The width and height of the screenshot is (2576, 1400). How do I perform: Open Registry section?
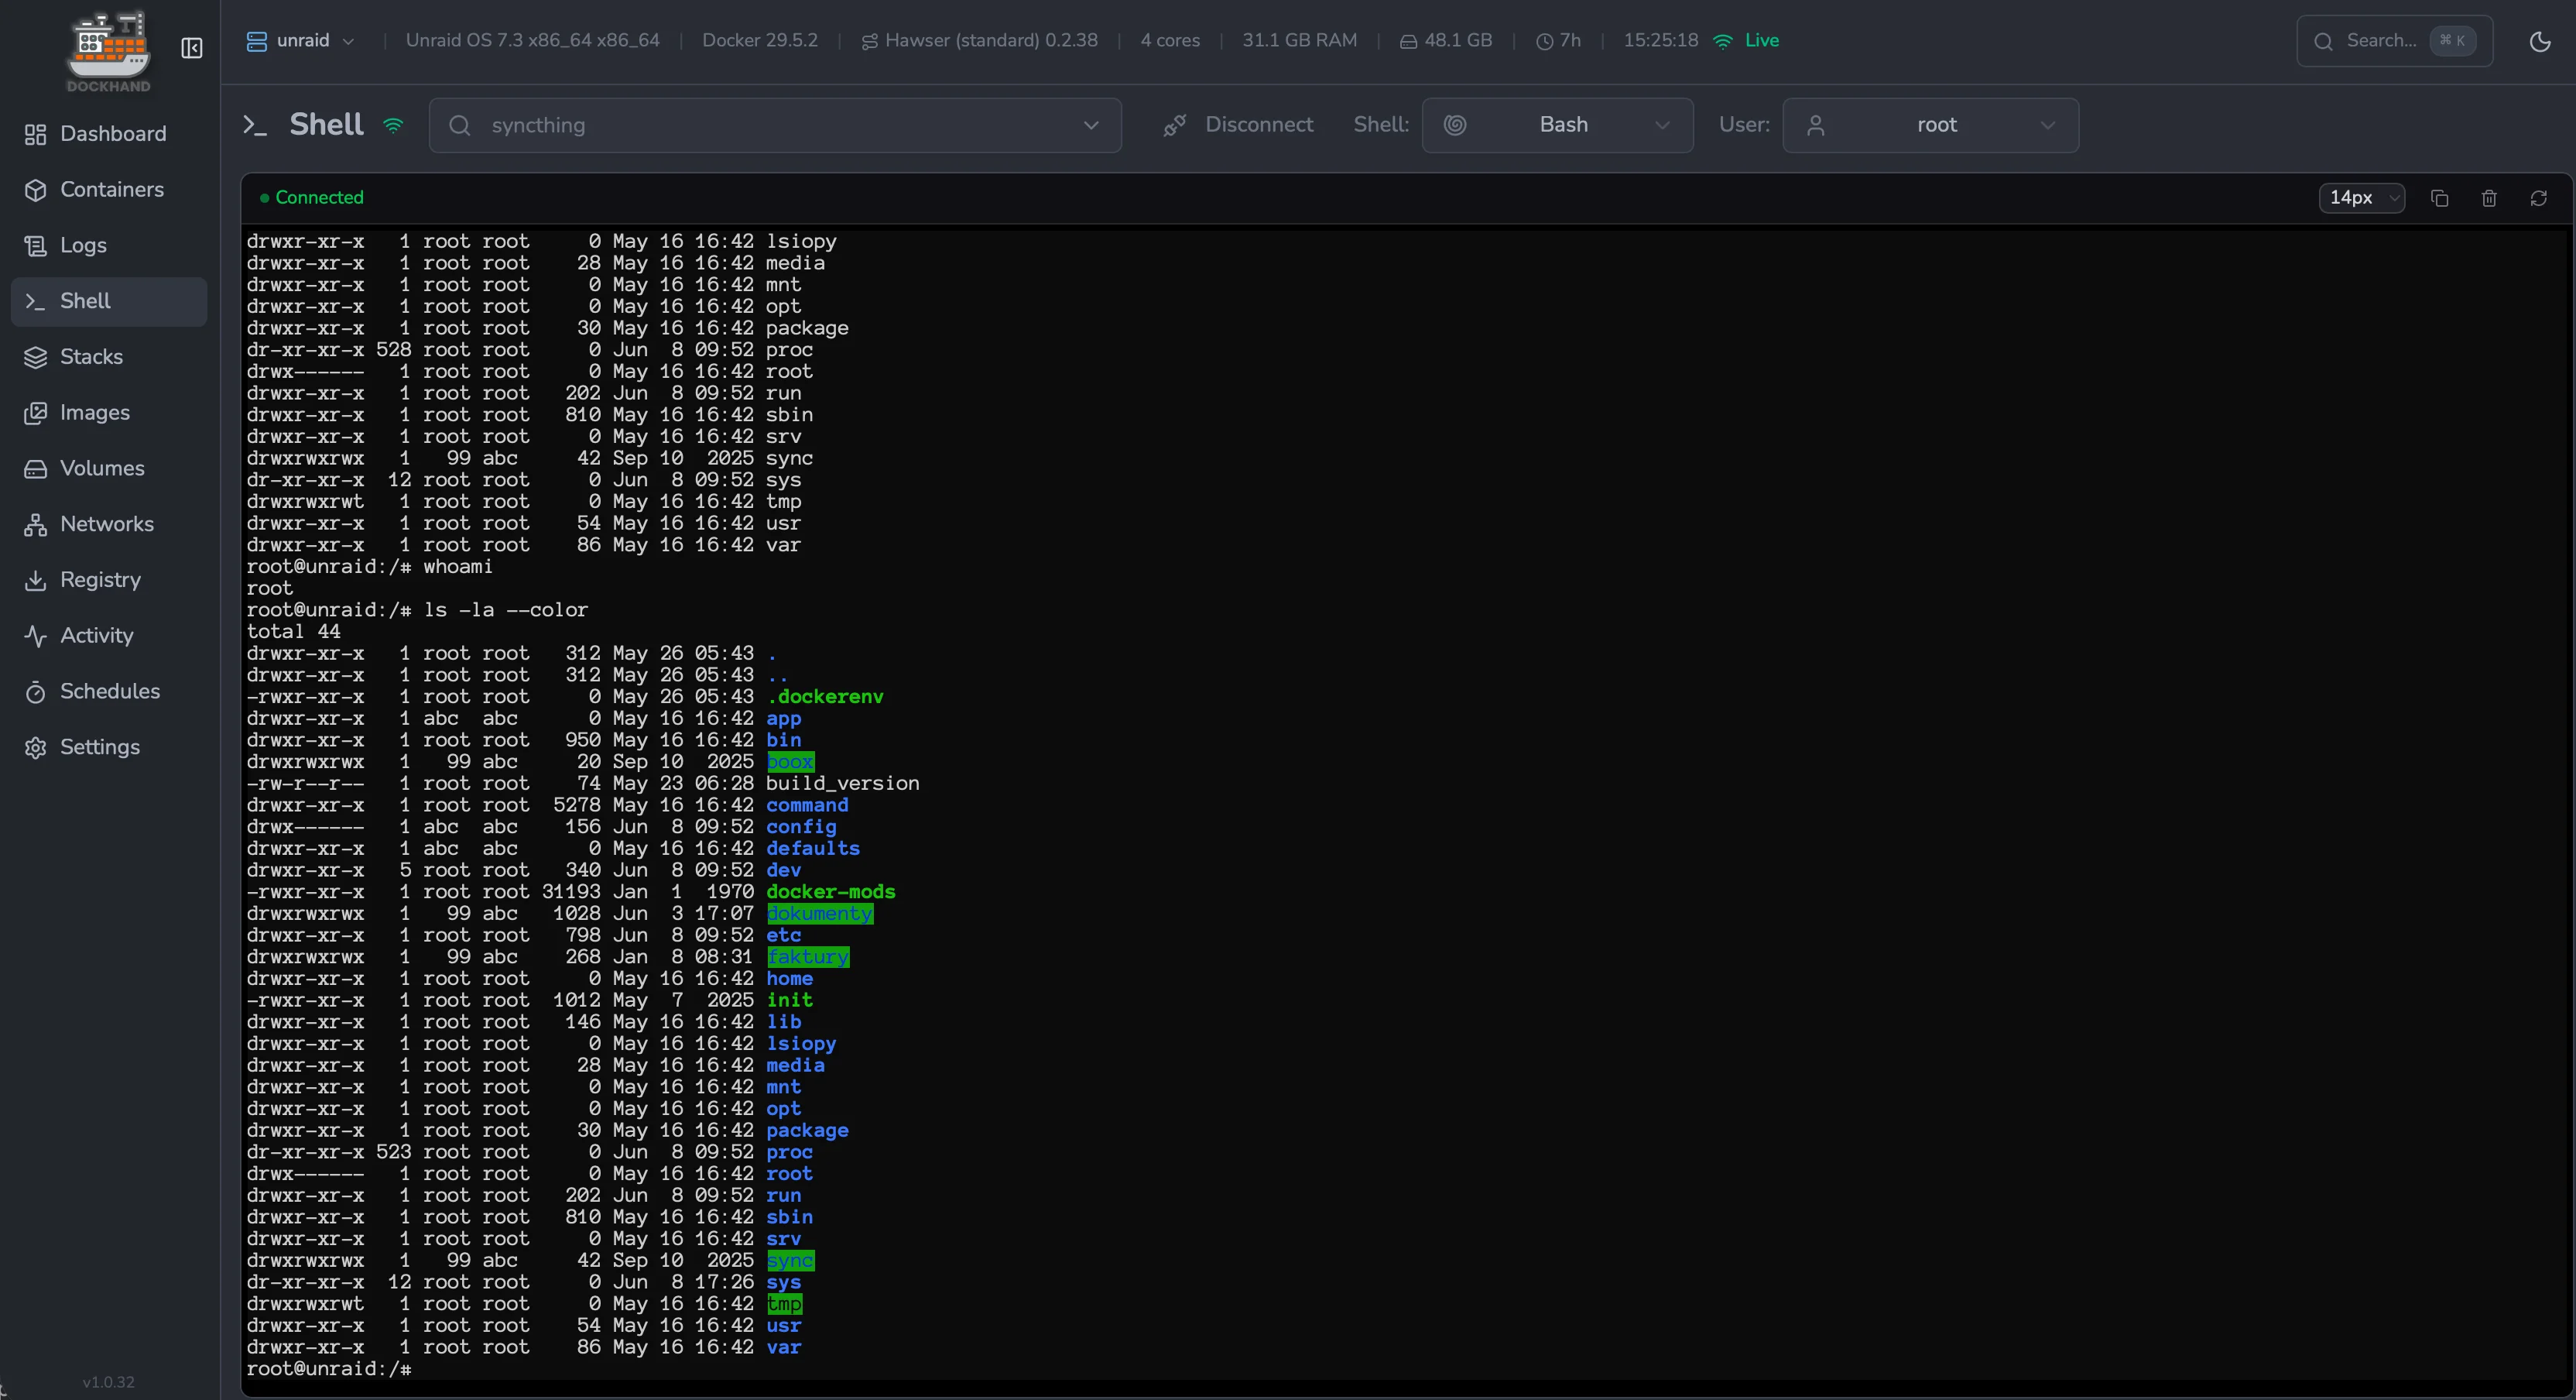(109, 579)
